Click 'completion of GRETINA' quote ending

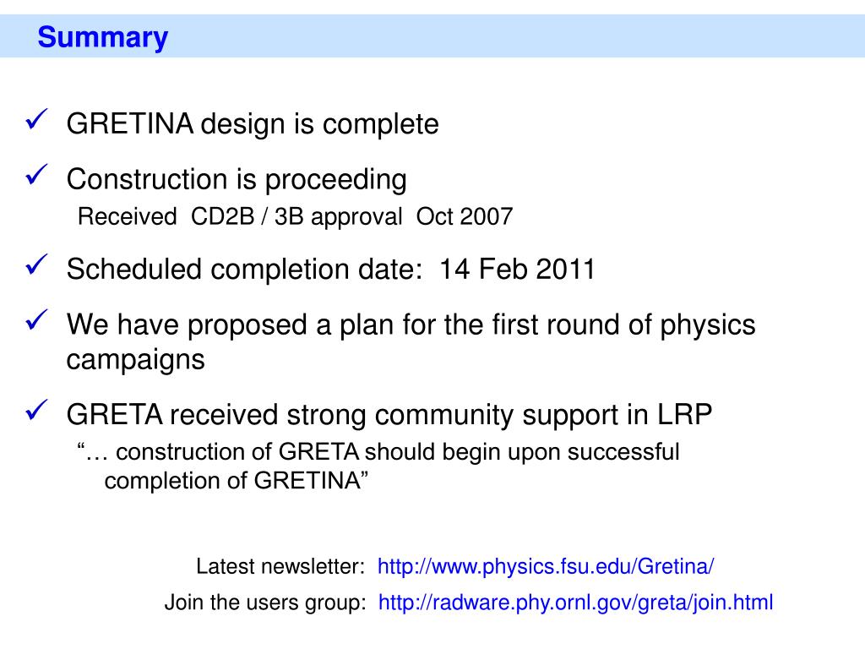click(237, 481)
